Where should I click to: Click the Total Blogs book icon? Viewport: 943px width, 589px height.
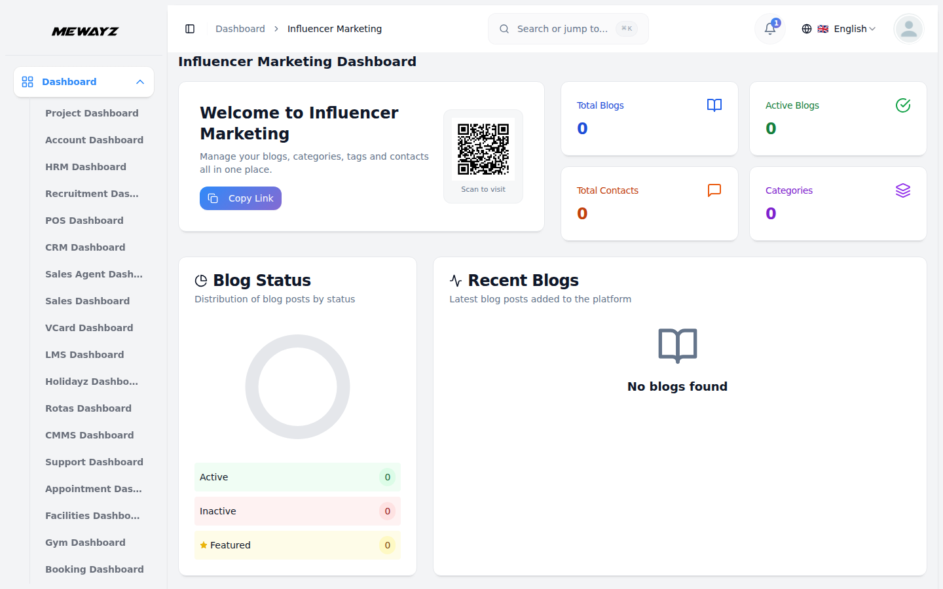(x=714, y=105)
